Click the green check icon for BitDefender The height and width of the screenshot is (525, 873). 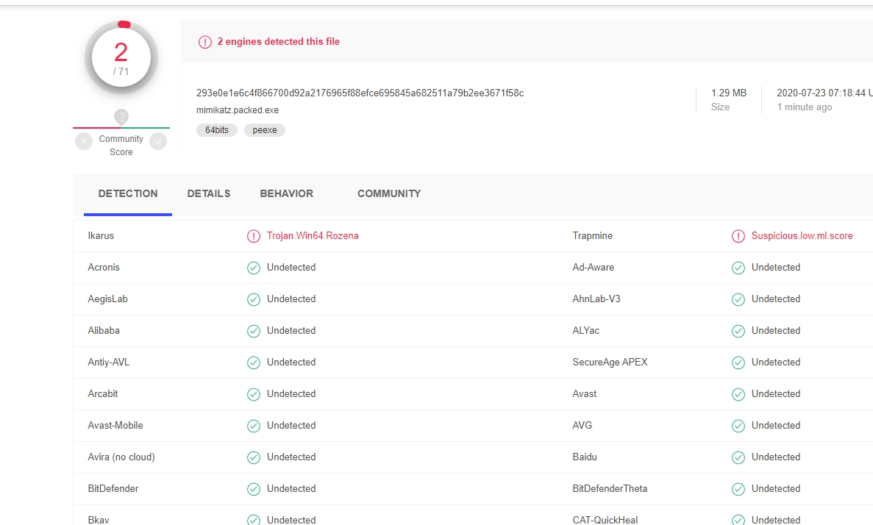[254, 489]
